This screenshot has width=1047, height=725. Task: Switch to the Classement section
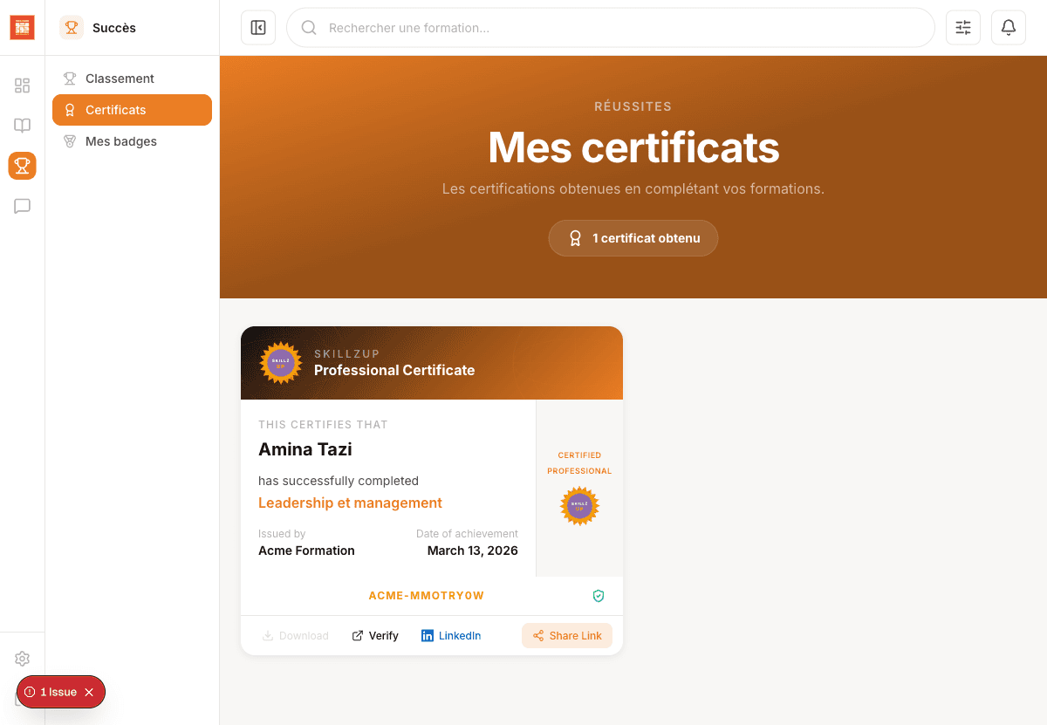click(x=121, y=78)
